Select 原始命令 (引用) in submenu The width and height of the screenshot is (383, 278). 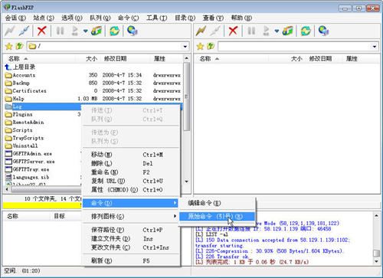[217, 217]
